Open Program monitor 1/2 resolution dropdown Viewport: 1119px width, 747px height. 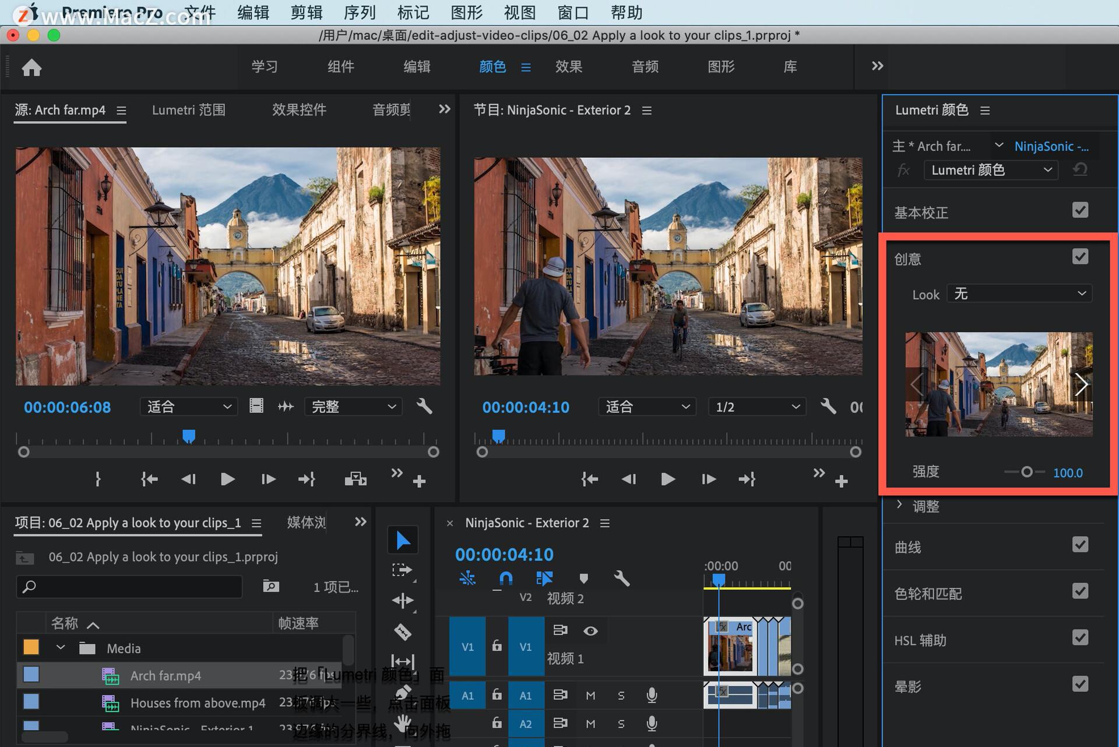756,407
